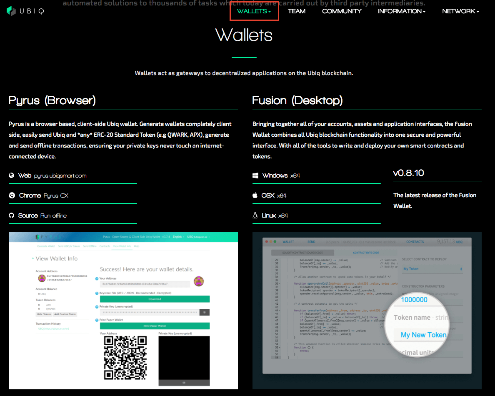Click the Pyrus description paragraph
The image size is (495, 396).
tap(120, 140)
